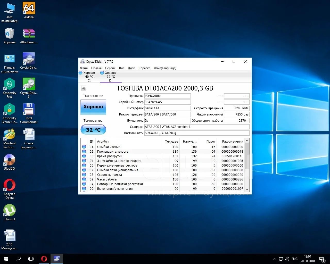
Task: Open the Вид menu
Action: [x=122, y=68]
